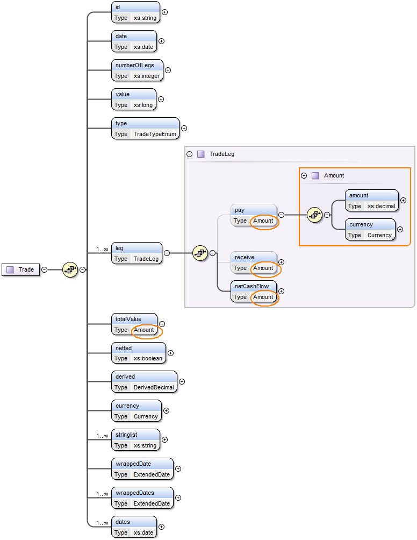
Task: Collapse the Amount type box
Action: click(304, 176)
